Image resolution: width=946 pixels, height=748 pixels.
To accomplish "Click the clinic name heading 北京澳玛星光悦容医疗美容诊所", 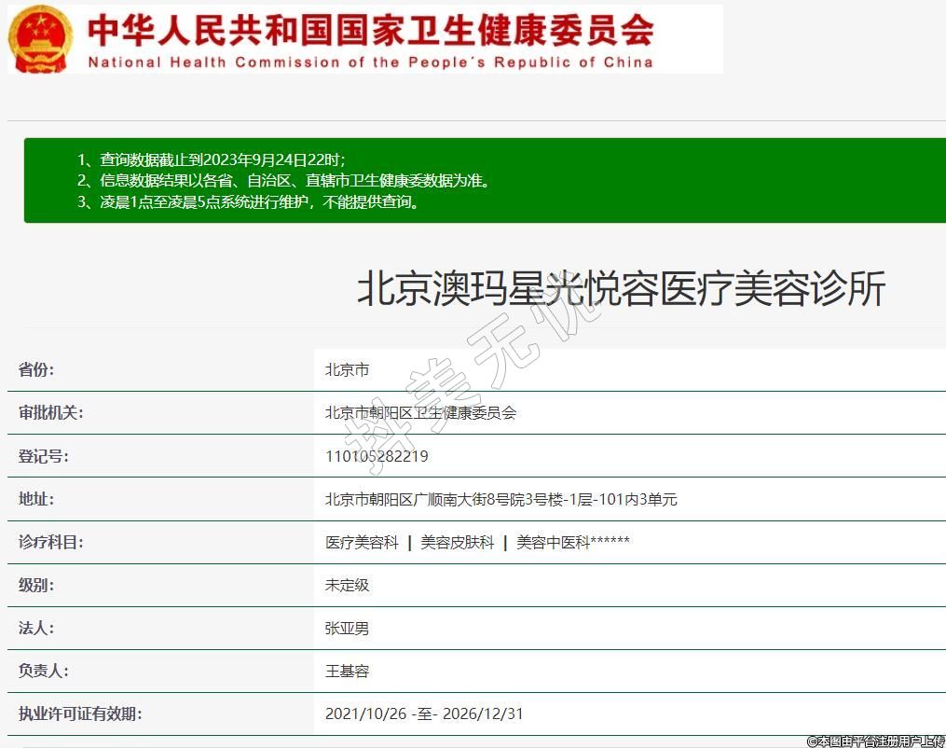I will (621, 289).
